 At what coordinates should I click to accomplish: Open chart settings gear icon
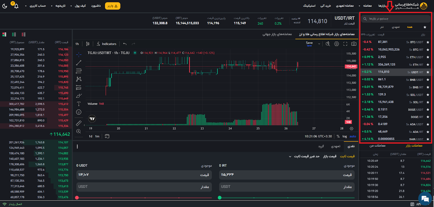point(336,44)
